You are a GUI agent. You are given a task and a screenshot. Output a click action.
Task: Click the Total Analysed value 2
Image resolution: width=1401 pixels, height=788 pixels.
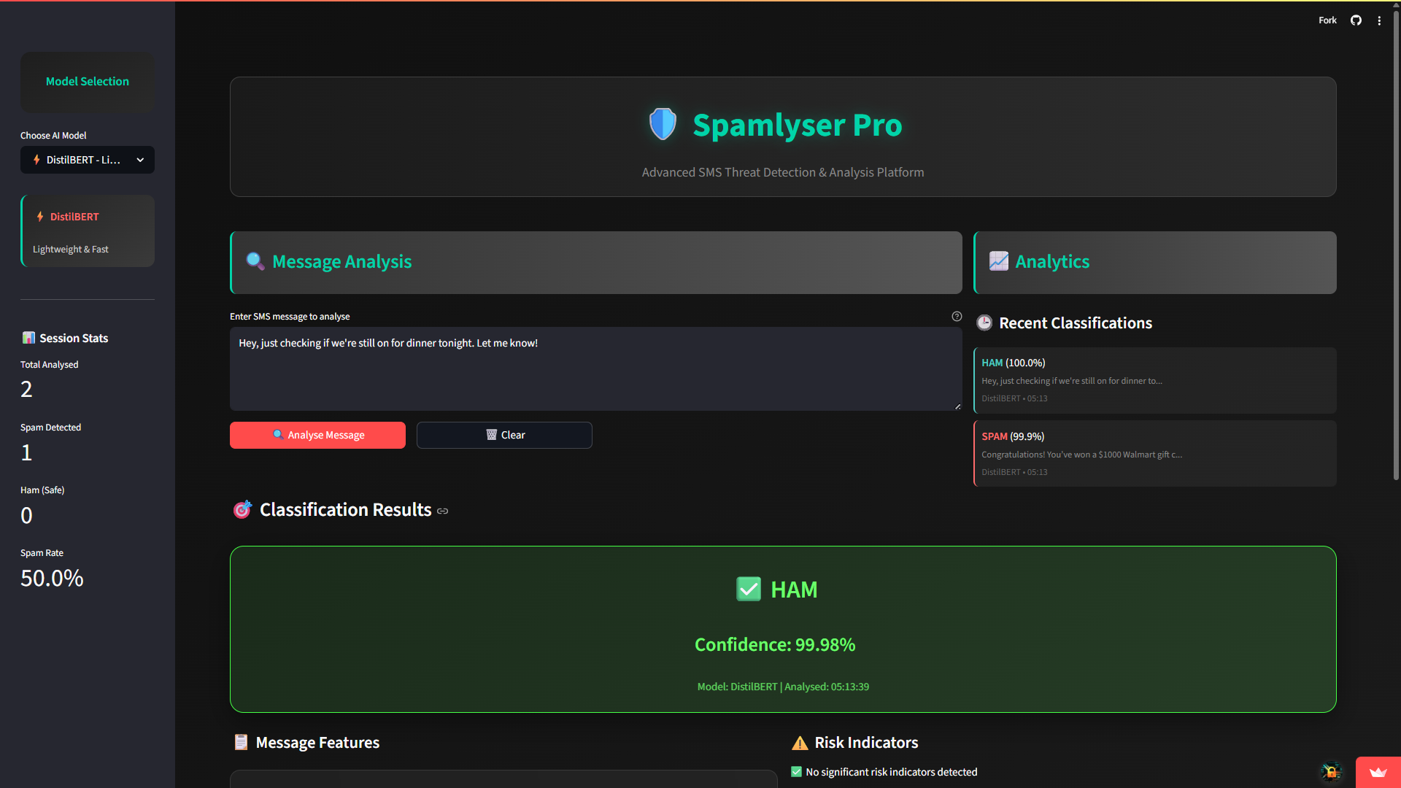[x=26, y=390]
